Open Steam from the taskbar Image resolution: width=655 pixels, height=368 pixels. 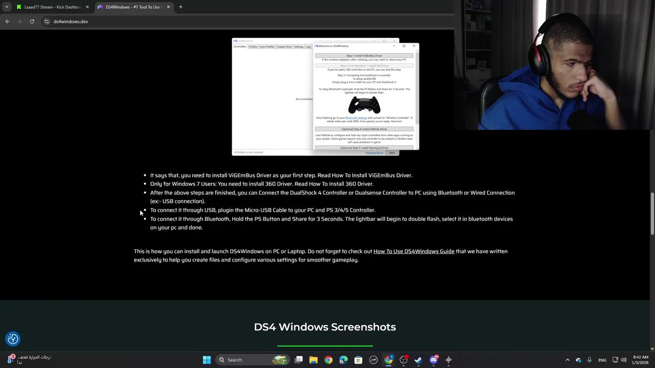pos(419,360)
